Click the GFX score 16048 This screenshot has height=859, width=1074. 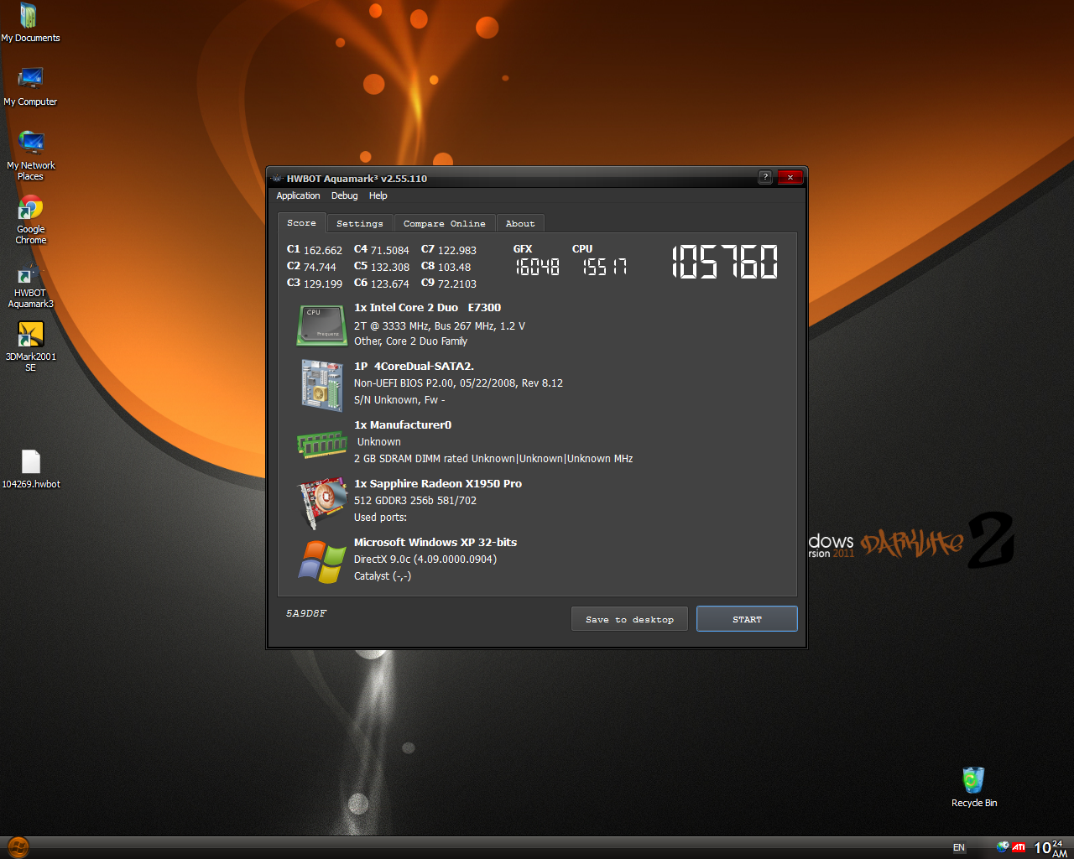537,267
